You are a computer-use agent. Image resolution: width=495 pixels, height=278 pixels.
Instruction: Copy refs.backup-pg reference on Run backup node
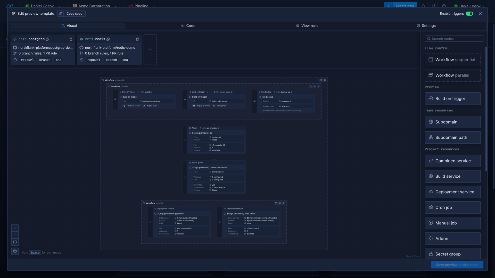(291, 92)
